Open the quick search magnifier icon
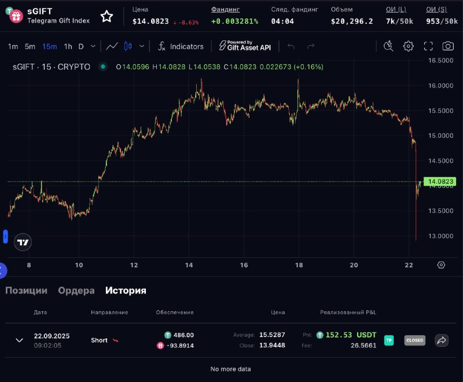463x382 pixels. click(388, 46)
